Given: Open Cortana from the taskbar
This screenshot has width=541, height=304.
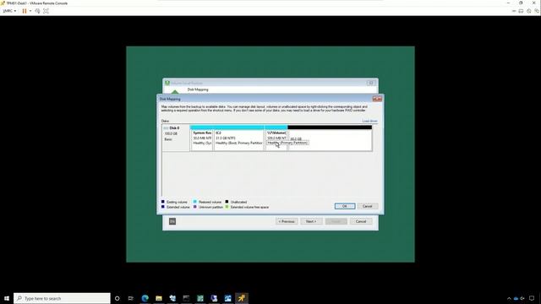Looking at the screenshot, I should coord(117,298).
